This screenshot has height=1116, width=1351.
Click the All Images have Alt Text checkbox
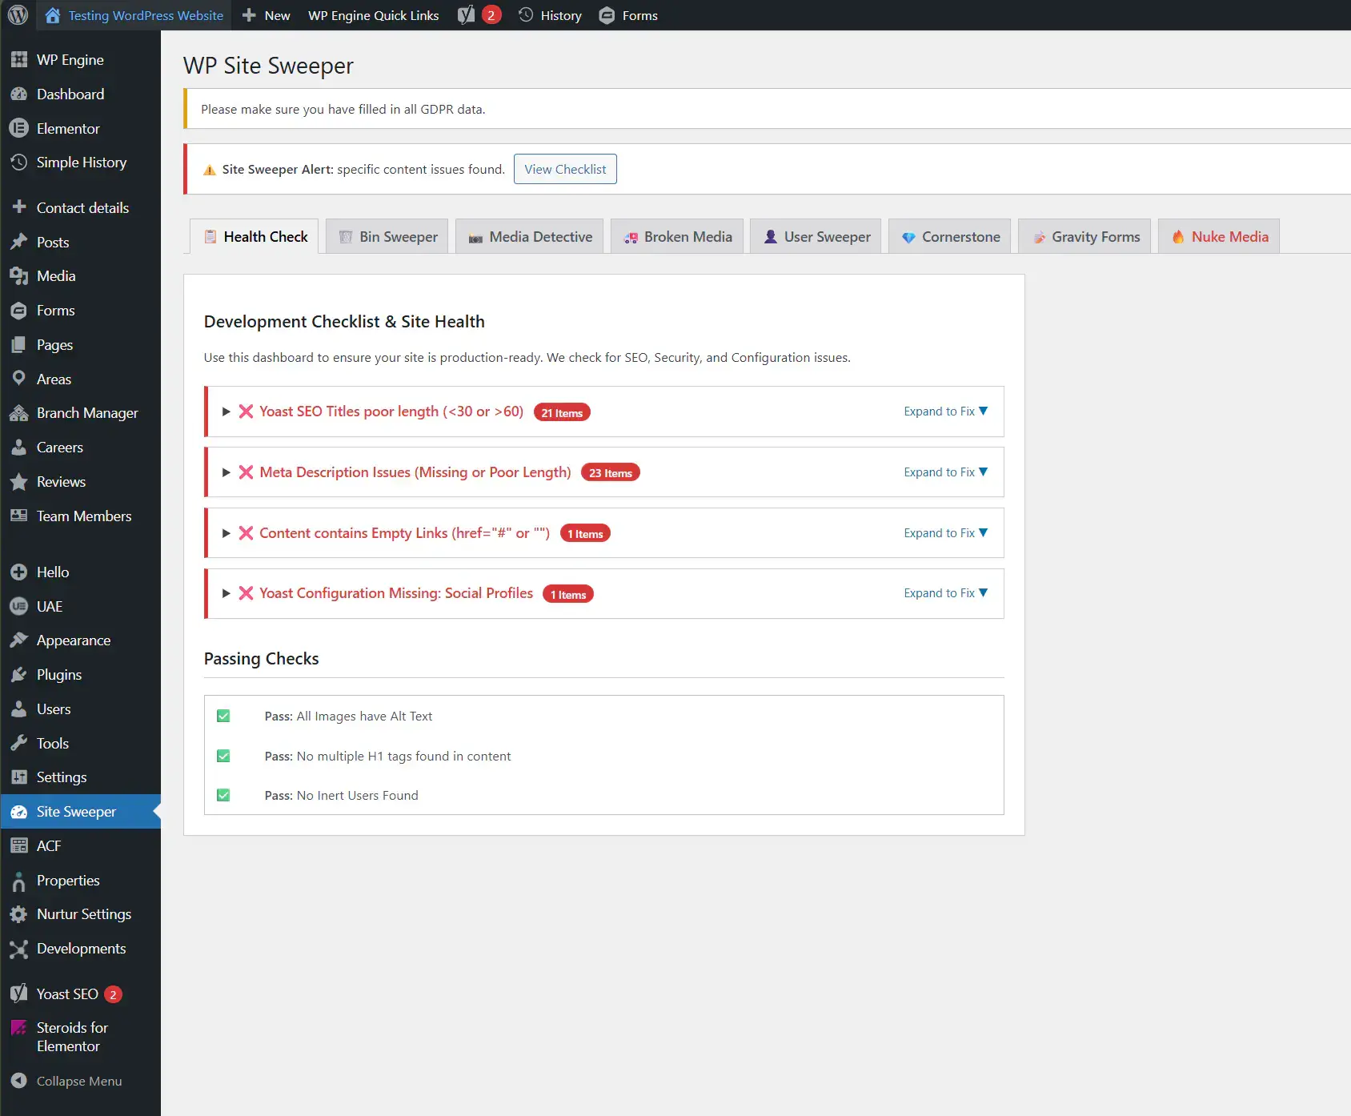pos(223,717)
